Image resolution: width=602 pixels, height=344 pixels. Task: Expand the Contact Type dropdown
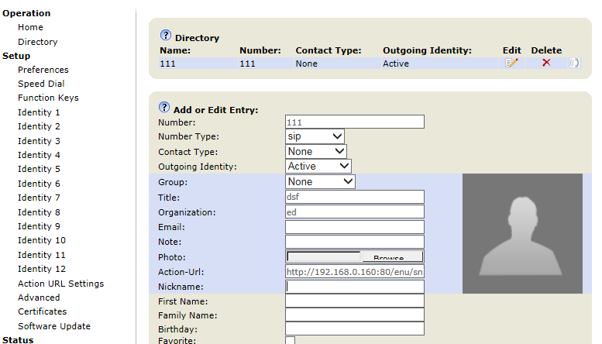coord(315,152)
